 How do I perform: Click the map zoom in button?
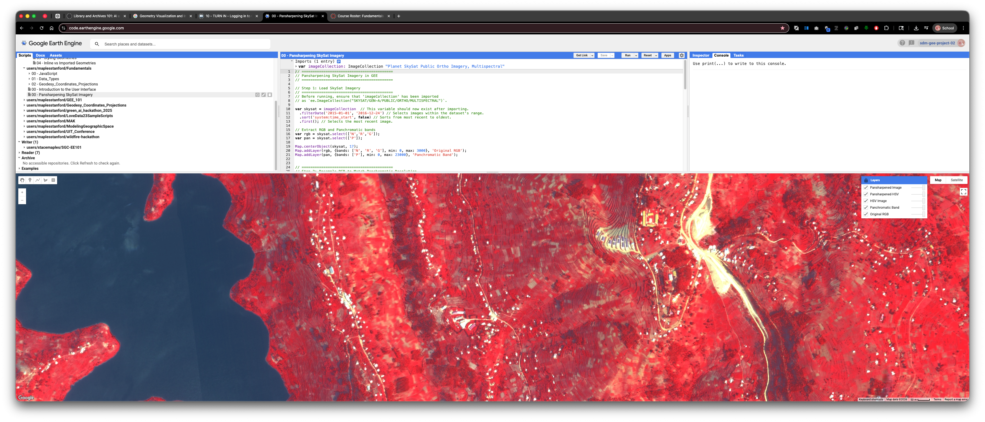[22, 193]
